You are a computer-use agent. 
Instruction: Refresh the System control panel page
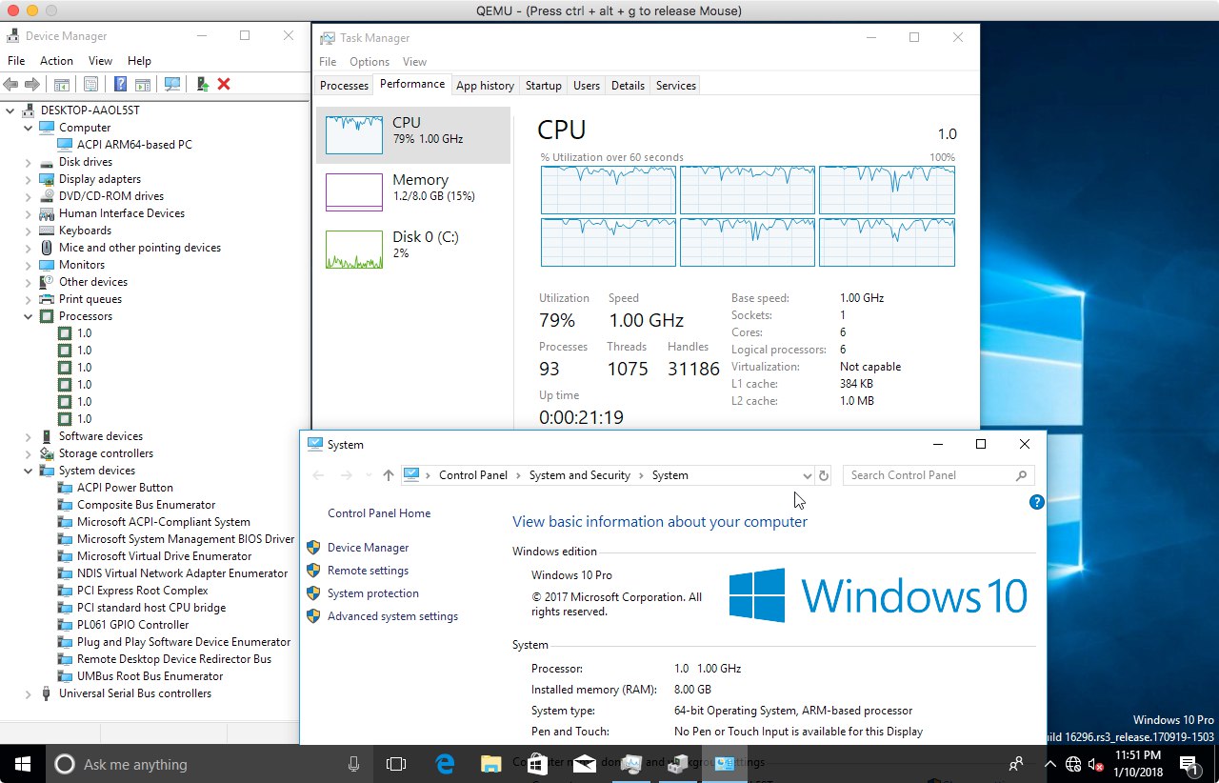(x=824, y=475)
